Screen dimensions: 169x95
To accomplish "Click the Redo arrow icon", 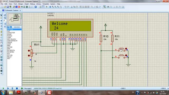I will coord(68,7).
